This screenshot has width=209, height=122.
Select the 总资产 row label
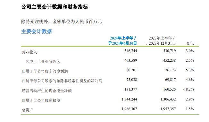(x=28, y=110)
